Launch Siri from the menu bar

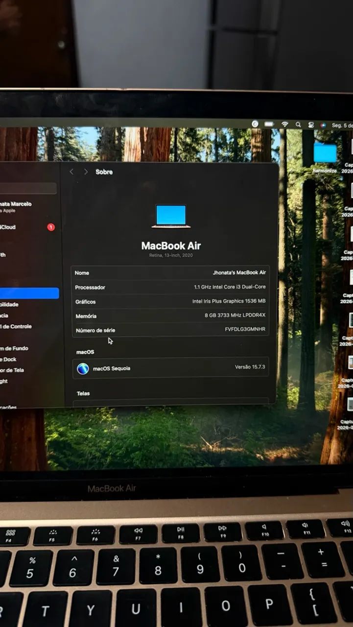[x=323, y=125]
